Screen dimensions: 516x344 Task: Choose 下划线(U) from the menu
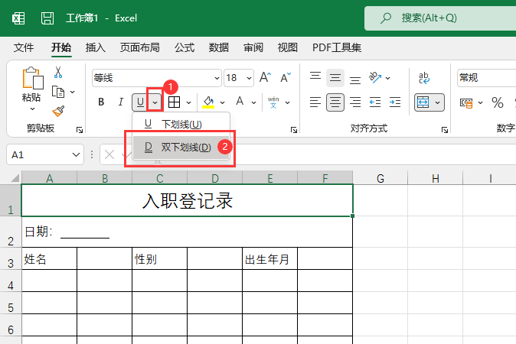(181, 124)
